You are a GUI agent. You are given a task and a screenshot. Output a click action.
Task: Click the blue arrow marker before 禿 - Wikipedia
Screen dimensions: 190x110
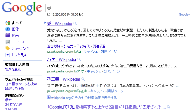pos(45,23)
